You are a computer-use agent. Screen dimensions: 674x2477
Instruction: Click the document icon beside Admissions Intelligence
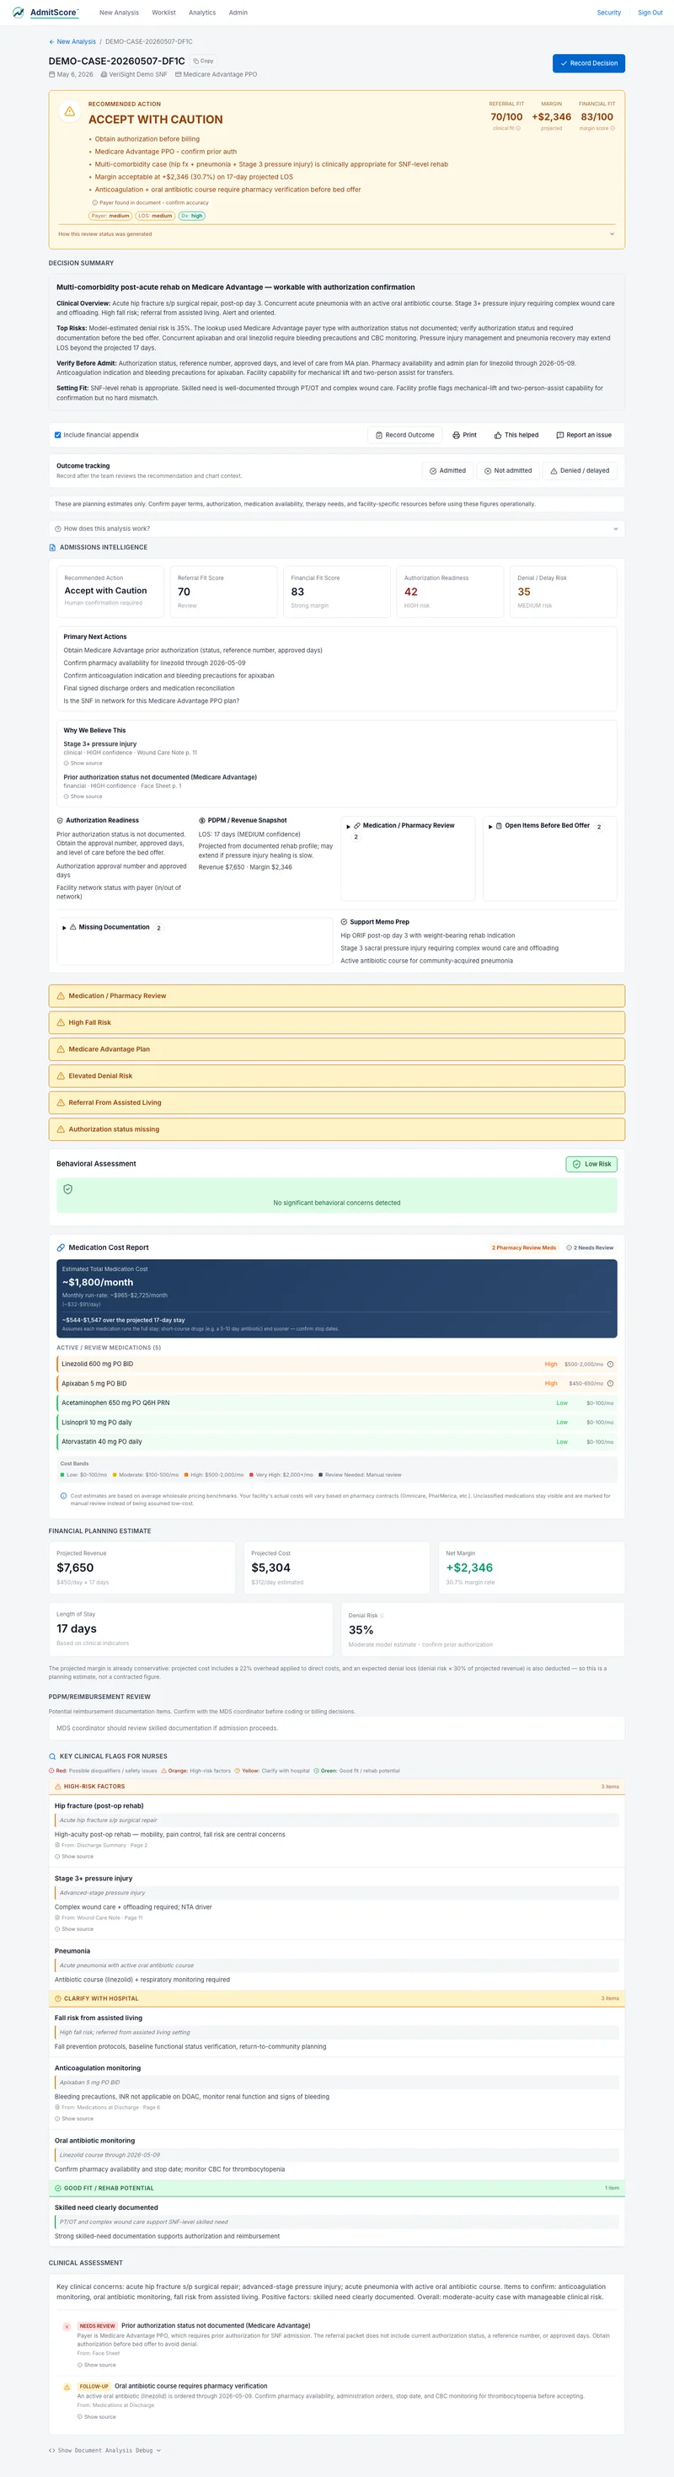click(53, 547)
